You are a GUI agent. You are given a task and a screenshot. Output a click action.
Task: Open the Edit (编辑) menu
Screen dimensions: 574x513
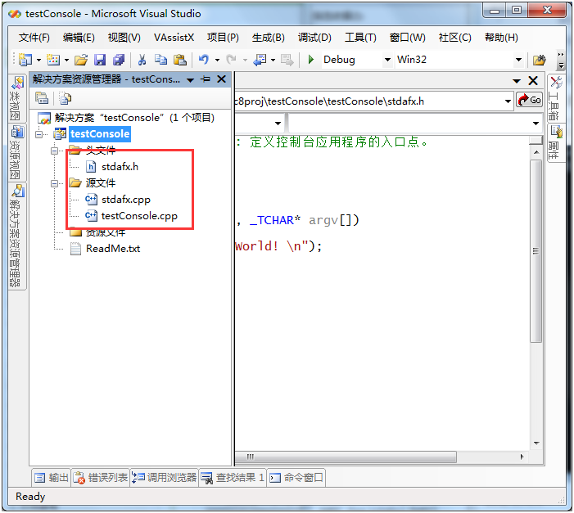pos(79,38)
